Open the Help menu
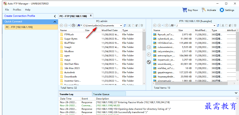 (28, 10)
